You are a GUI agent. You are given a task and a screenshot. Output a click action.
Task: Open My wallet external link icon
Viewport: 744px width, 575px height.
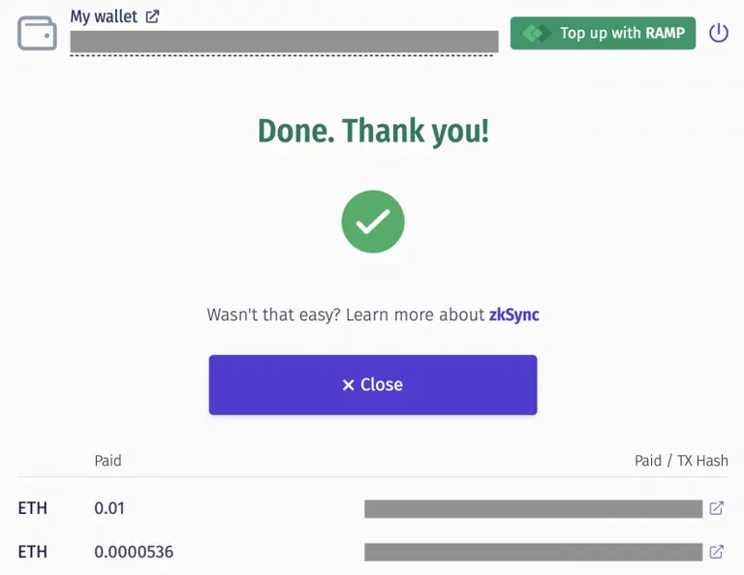click(x=152, y=16)
